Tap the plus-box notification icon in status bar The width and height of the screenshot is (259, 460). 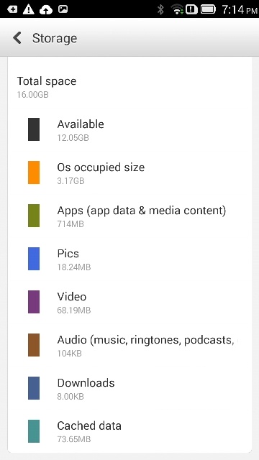point(12,9)
